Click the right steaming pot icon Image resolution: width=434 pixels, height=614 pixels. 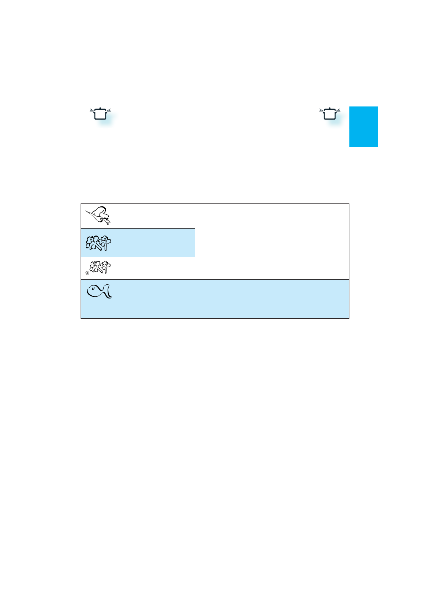tap(330, 114)
